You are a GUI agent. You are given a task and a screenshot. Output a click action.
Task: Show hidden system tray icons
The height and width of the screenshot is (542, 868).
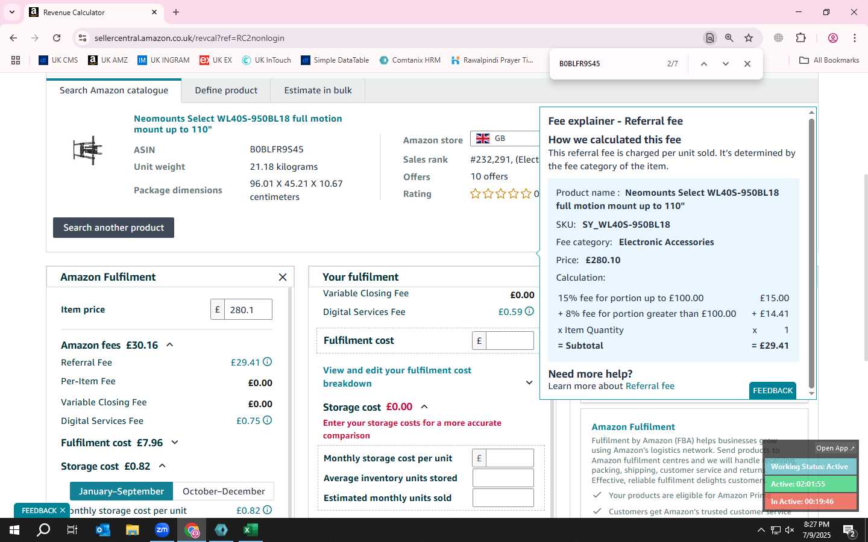click(761, 531)
